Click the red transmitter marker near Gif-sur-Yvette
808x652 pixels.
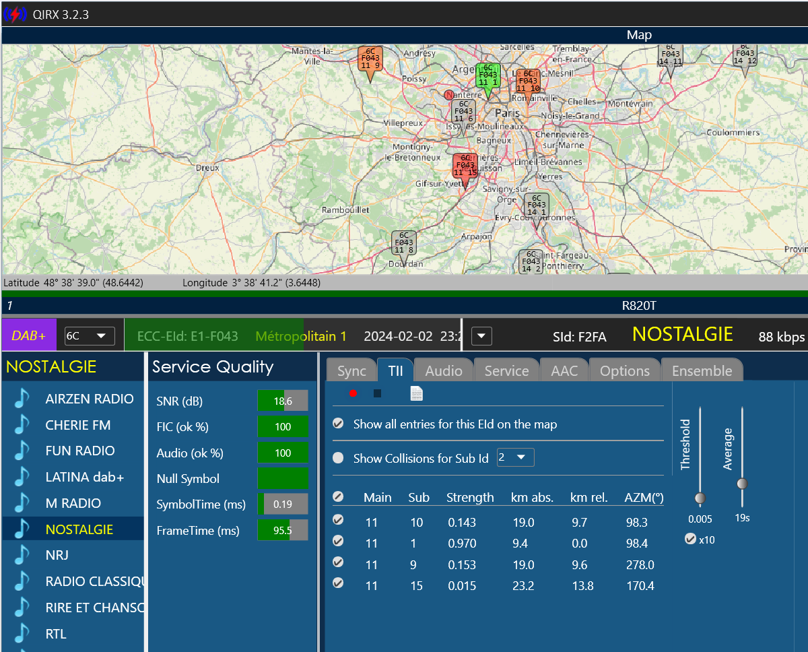465,168
